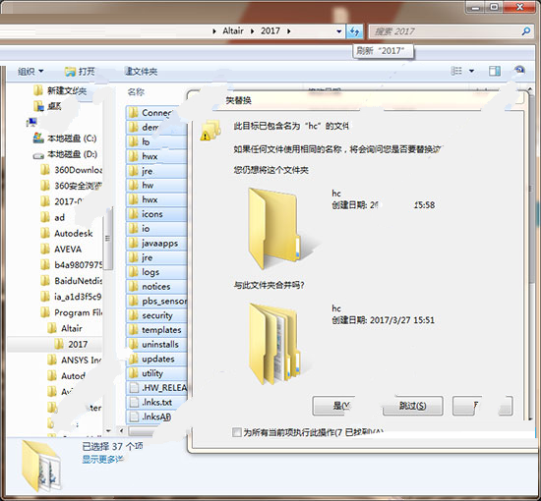Screen dimensions: 541x501
Task: Click the templates folder icon
Action: point(133,330)
